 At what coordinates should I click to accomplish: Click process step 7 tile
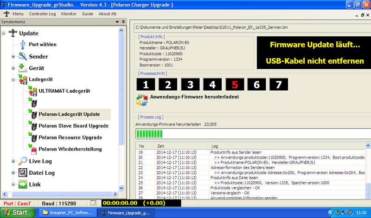(279, 85)
